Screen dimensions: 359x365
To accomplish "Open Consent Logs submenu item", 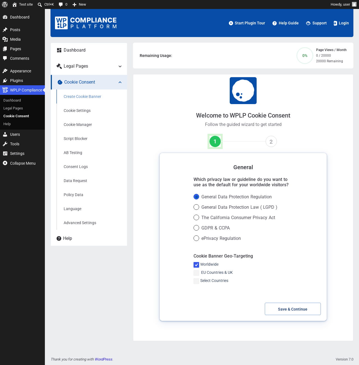I will click(x=76, y=167).
